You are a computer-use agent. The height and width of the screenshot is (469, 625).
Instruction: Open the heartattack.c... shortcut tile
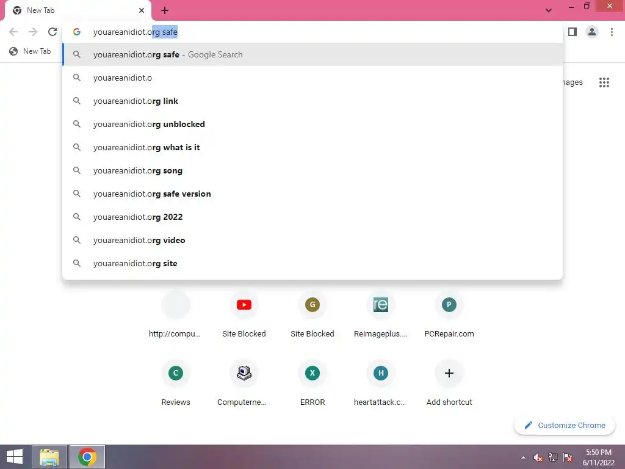[x=381, y=383]
